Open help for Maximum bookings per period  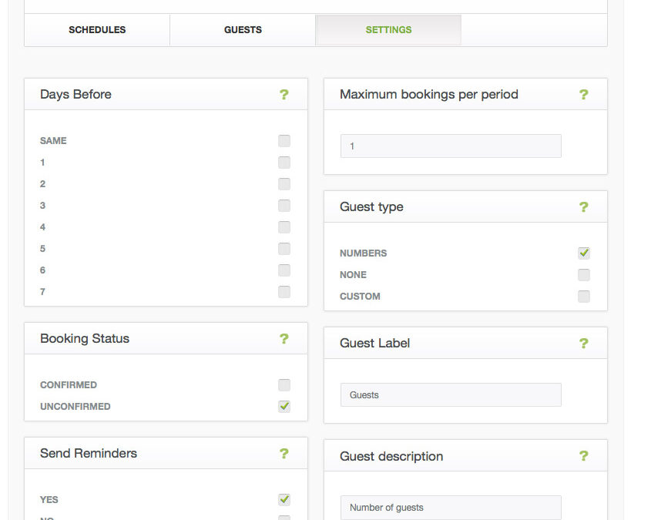pyautogui.click(x=583, y=95)
